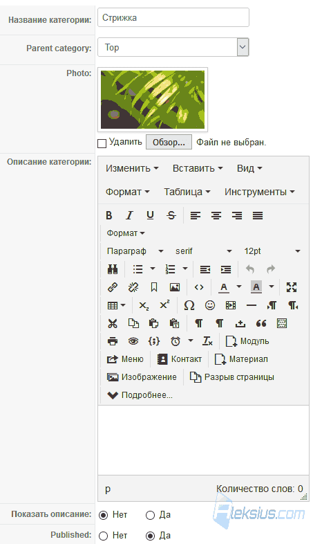Select Нет for Показать описание

pyautogui.click(x=103, y=515)
